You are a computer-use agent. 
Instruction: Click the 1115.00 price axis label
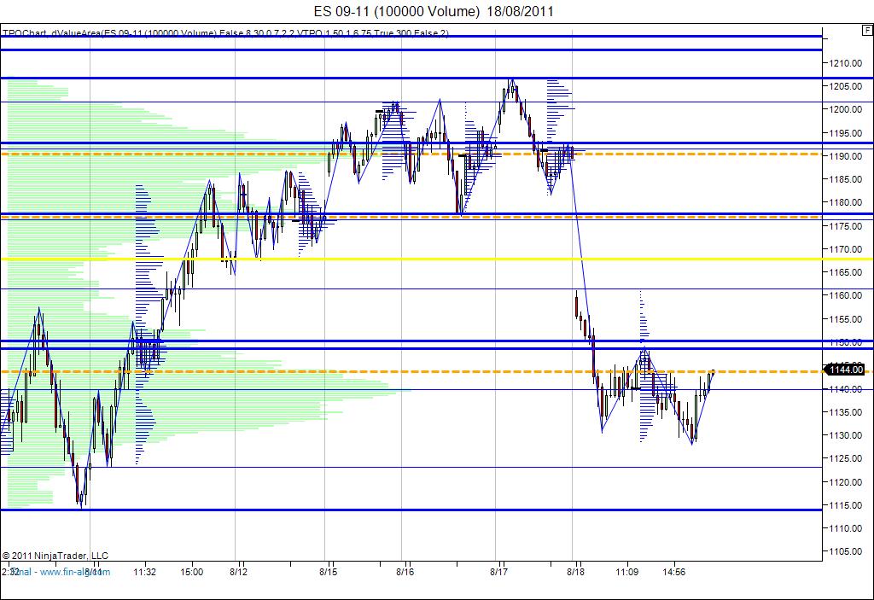(x=845, y=505)
